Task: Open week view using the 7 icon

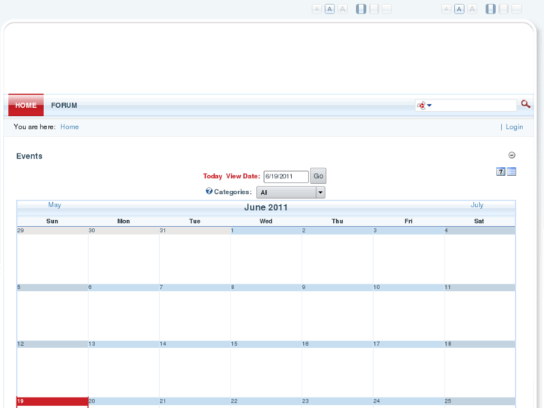Action: coord(501,171)
